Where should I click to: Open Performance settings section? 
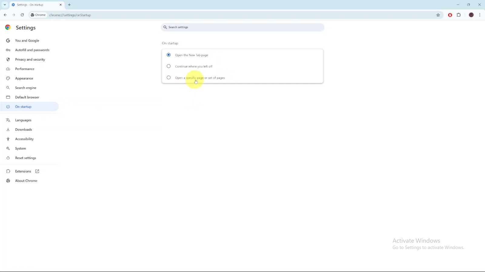click(x=29, y=69)
